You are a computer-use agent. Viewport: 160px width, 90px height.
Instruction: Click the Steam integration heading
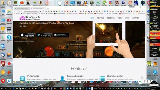point(115,76)
